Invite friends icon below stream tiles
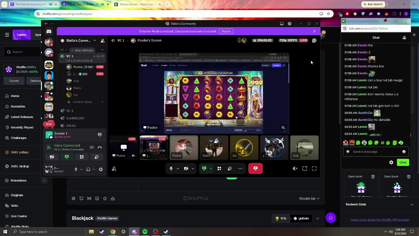419x236 pixels. point(114,168)
